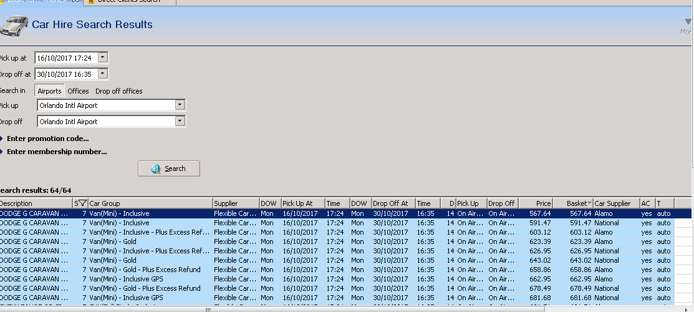Click the horizontal scrollbar right arrow
This screenshot has width=694, height=312.
coord(687,310)
